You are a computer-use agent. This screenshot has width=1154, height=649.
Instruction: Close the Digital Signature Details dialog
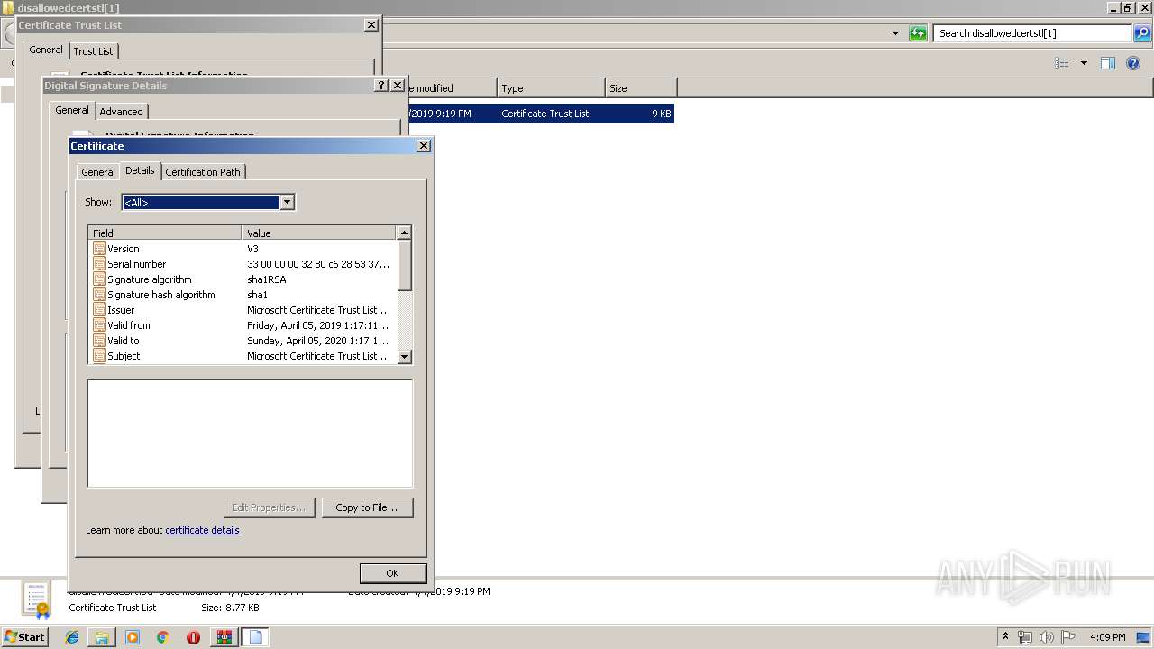398,86
